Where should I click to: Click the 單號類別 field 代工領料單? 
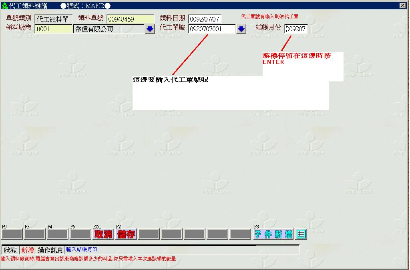(53, 19)
